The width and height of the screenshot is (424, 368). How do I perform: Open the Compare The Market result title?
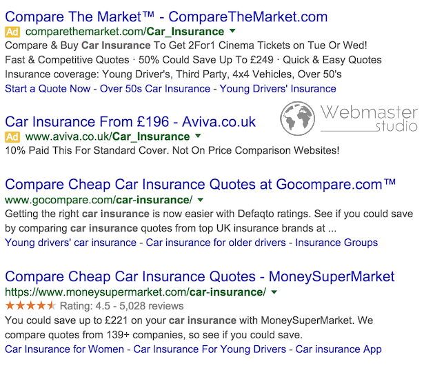[166, 17]
